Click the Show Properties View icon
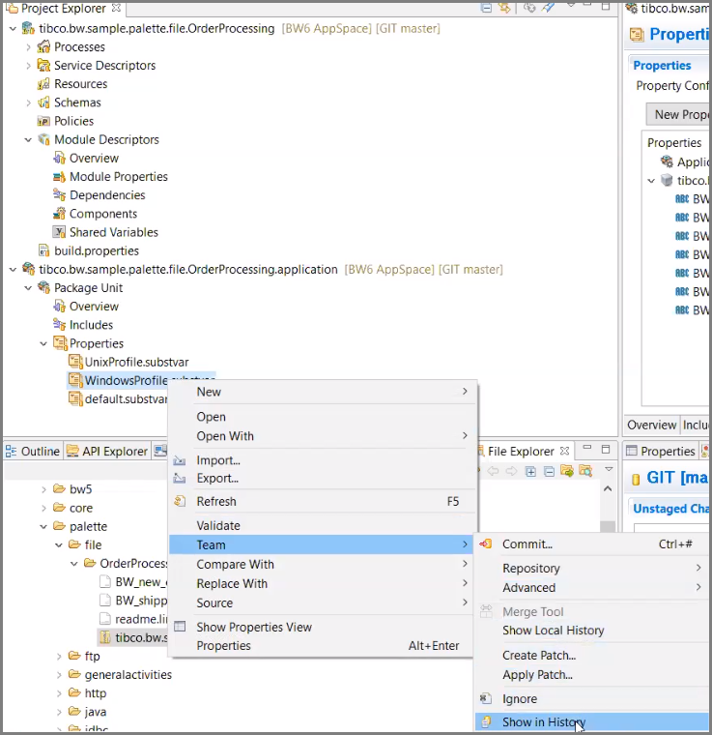 180,627
